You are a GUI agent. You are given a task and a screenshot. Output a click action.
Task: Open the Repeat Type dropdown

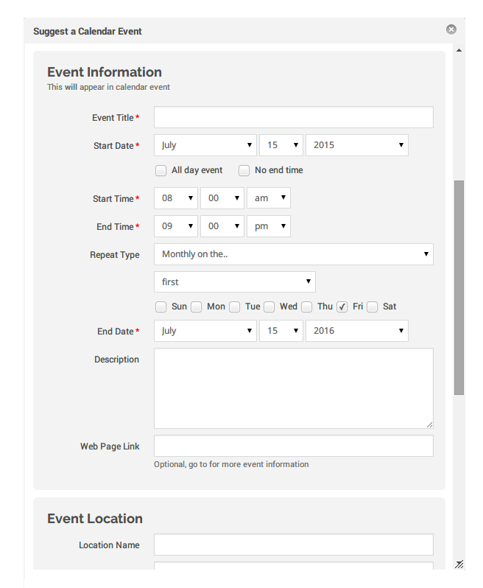(293, 254)
